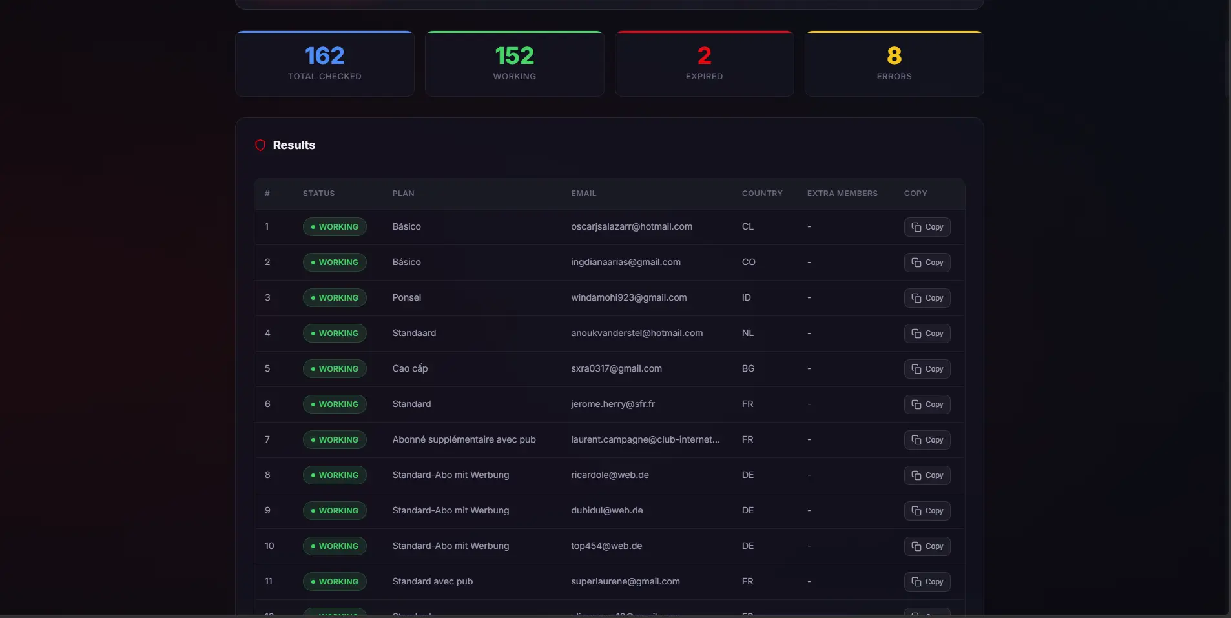This screenshot has width=1231, height=618.
Task: Select the Standard avec pub plan cell
Action: (433, 581)
